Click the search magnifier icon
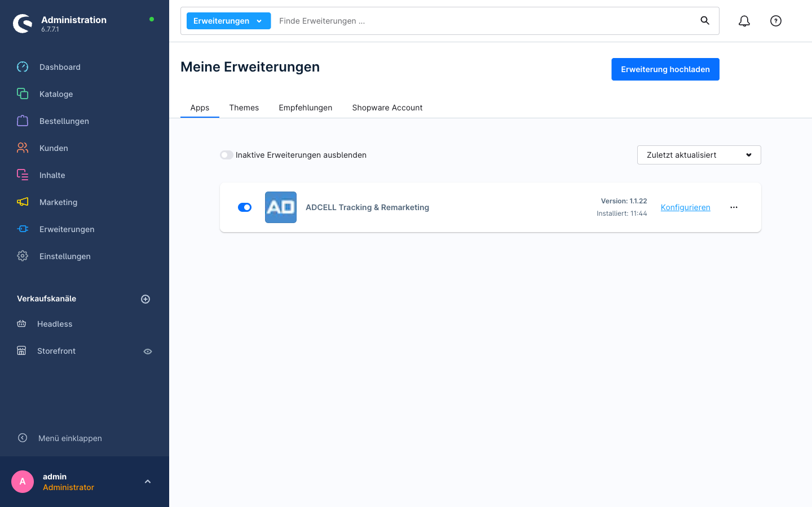 pyautogui.click(x=705, y=21)
